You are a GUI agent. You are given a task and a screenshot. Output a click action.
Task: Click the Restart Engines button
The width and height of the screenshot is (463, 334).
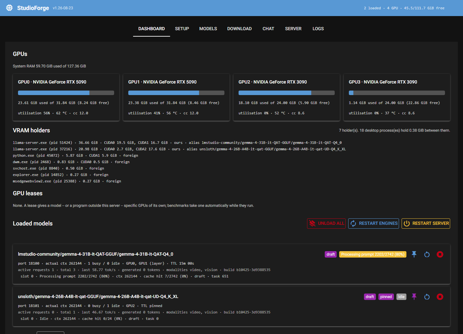[374, 224]
